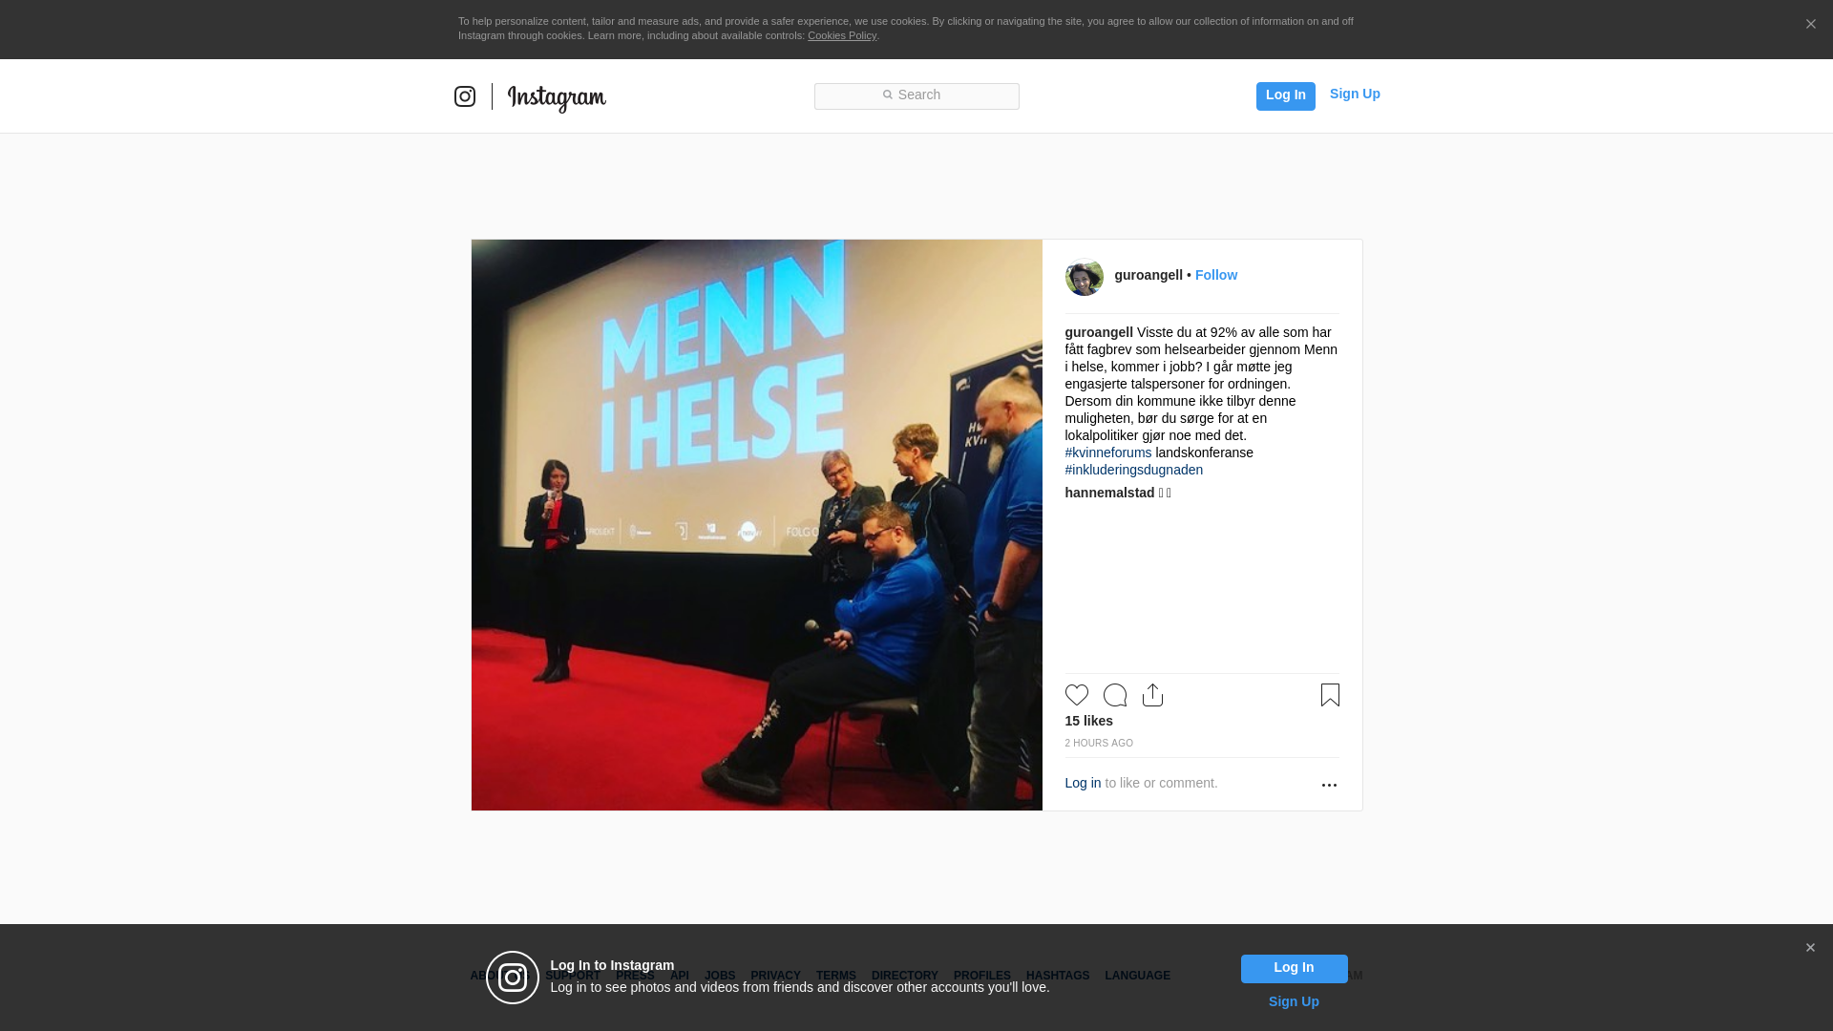Open the #inkluderingsdugnaden hashtag link
Screen dimensions: 1833x1031
coord(1134,470)
